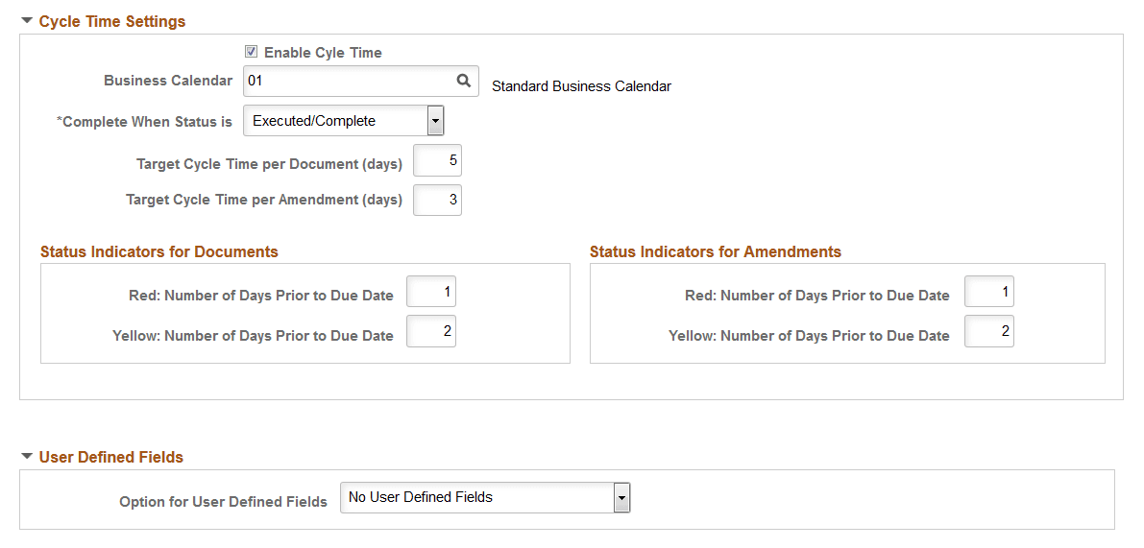Click Yellow days field for Amendments
This screenshot has height=548, width=1144.
[x=989, y=332]
